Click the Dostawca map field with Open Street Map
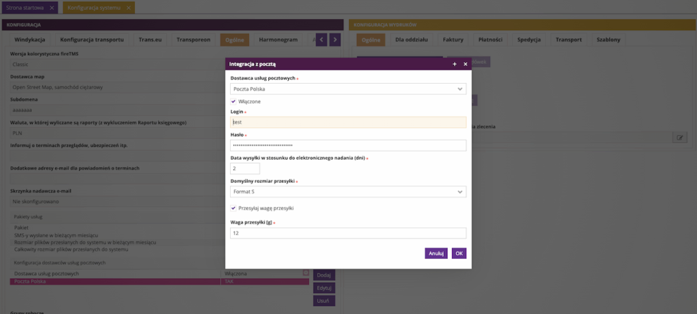Image resolution: width=697 pixels, height=314 pixels. pos(118,88)
